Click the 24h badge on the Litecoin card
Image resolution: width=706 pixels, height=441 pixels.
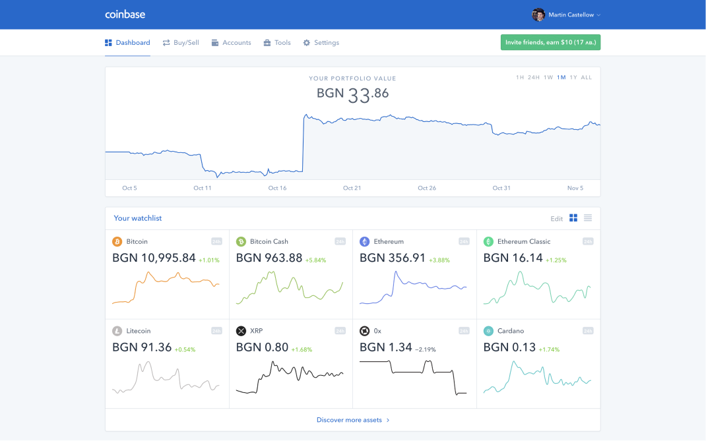[216, 331]
